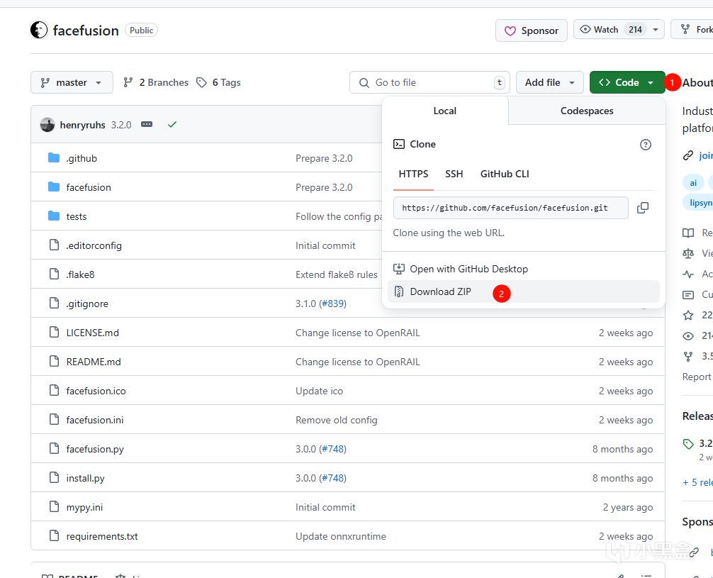Open the facefusion.ico file
The width and height of the screenshot is (713, 578).
pyautogui.click(x=96, y=391)
